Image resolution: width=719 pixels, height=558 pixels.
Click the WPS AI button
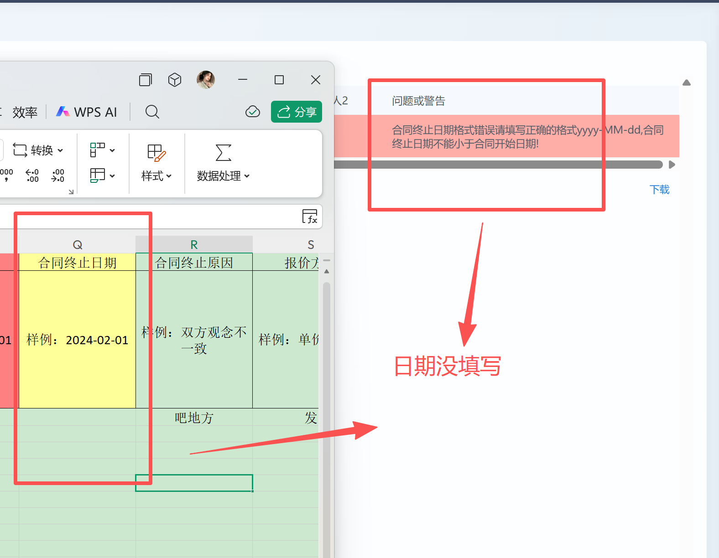click(87, 112)
